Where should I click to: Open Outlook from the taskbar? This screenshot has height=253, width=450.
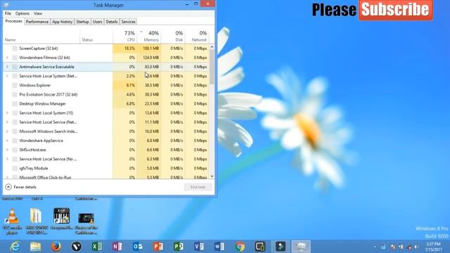click(x=138, y=247)
